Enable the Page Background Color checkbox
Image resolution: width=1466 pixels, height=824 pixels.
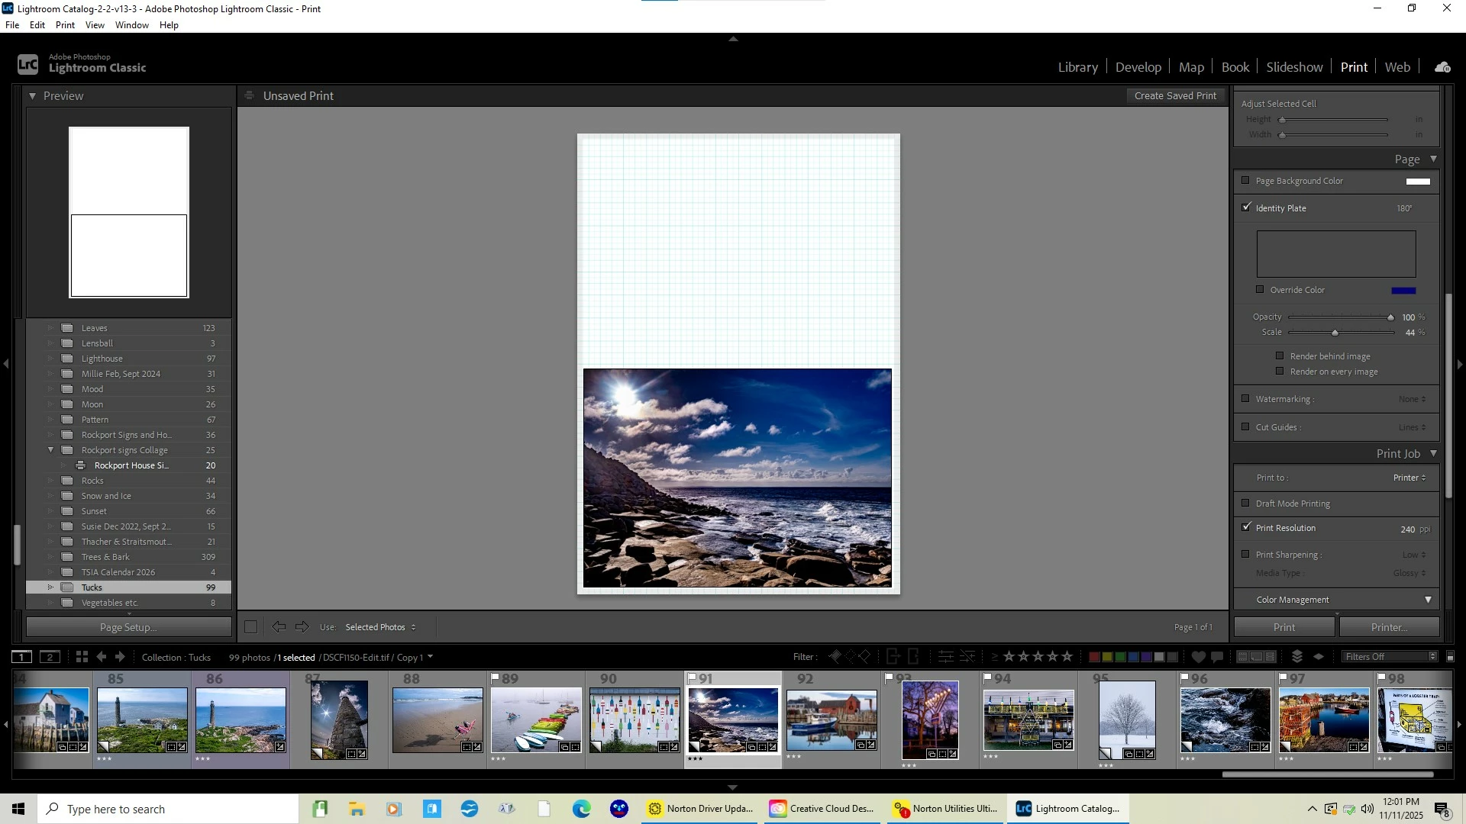1246,181
